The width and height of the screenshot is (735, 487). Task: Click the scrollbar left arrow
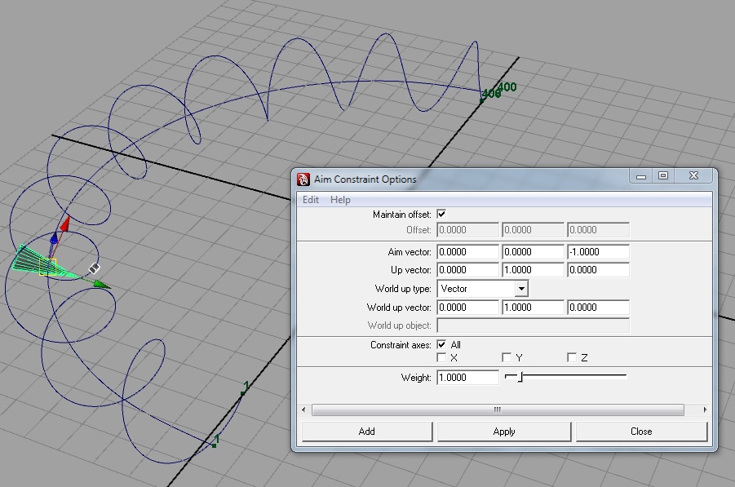pos(303,410)
